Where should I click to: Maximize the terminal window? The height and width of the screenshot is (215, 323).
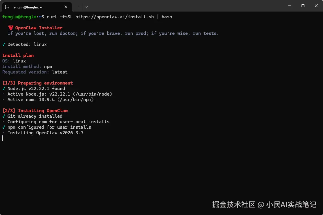click(x=303, y=6)
